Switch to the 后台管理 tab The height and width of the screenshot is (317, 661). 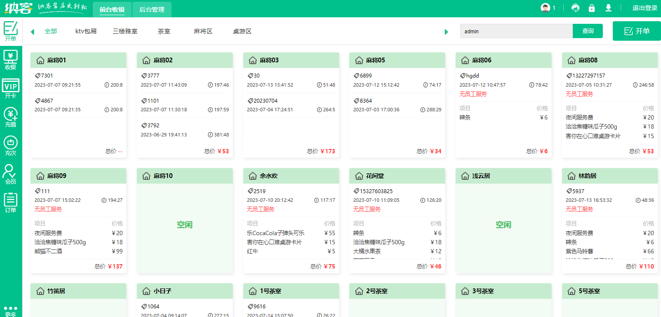pyautogui.click(x=152, y=9)
